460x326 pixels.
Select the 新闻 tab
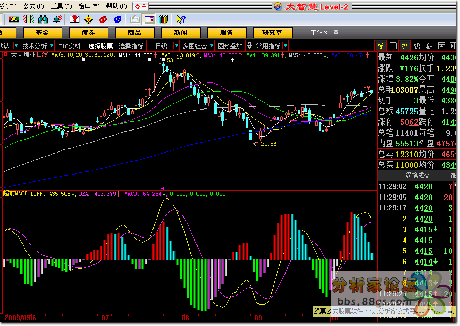click(181, 33)
